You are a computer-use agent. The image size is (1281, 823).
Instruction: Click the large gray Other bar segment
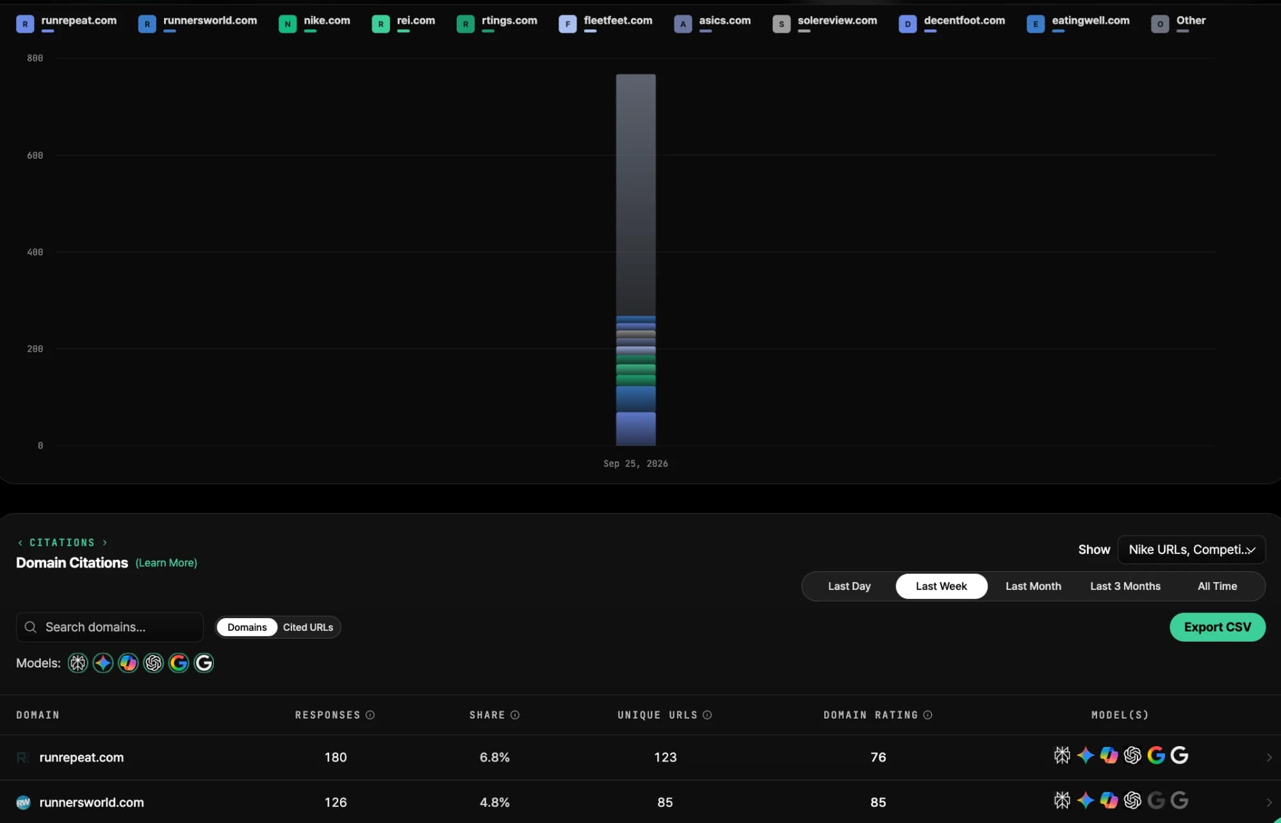(635, 195)
